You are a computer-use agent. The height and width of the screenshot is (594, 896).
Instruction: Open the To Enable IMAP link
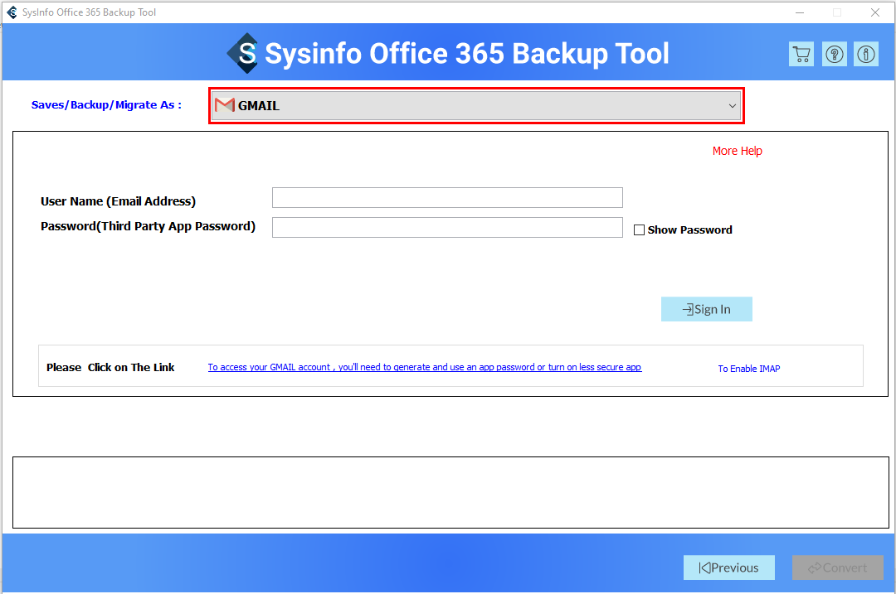pyautogui.click(x=748, y=369)
